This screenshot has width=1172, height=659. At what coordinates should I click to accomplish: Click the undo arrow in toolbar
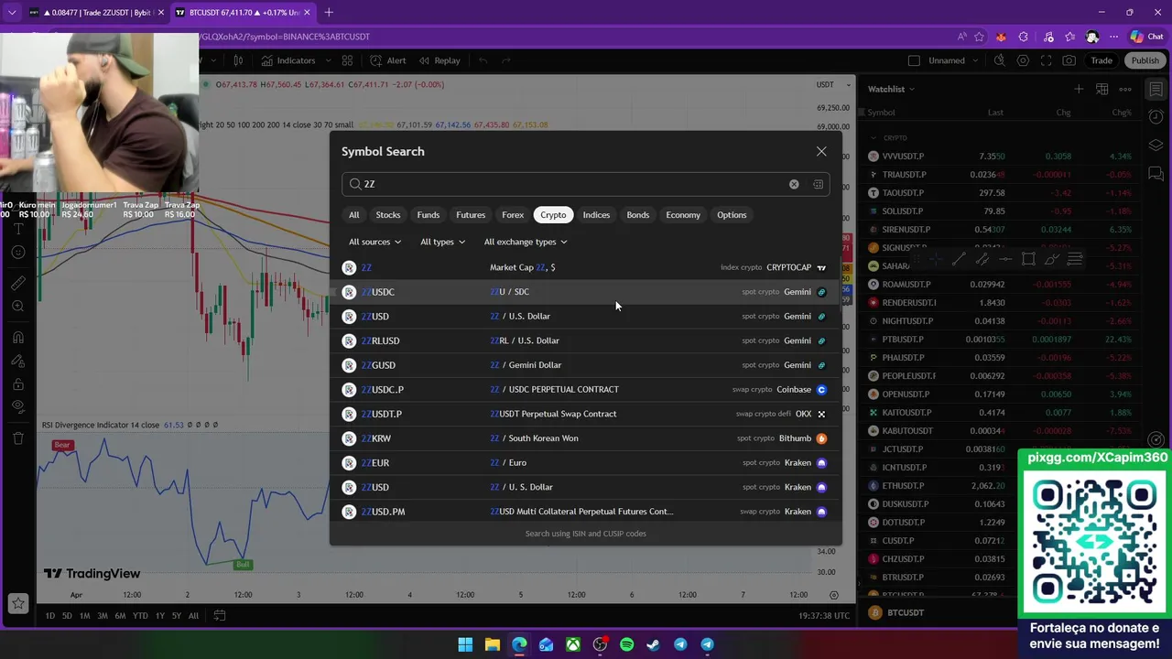[483, 60]
